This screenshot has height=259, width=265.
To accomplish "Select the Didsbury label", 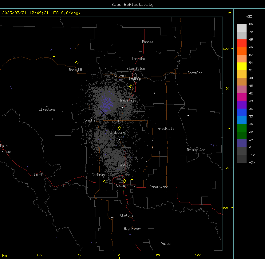I will (118, 133).
